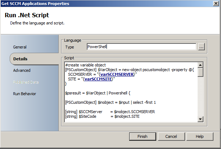Click the language Type input field

pos(141,47)
